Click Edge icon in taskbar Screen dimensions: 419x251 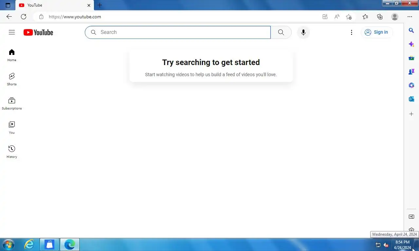[69, 244]
